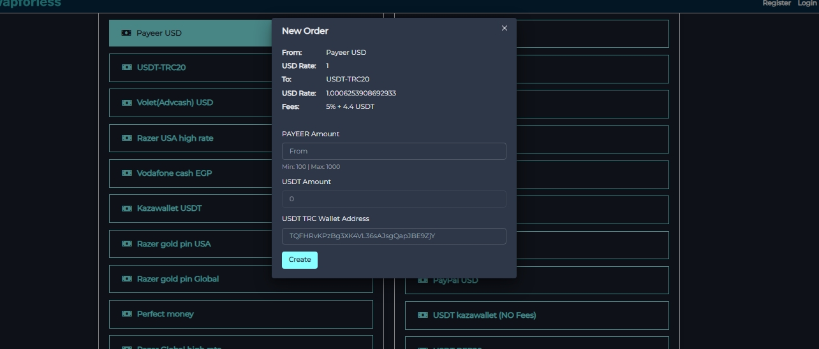819x349 pixels.
Task: Click the money icon beside Vodafone cash EGP
Action: coord(126,173)
